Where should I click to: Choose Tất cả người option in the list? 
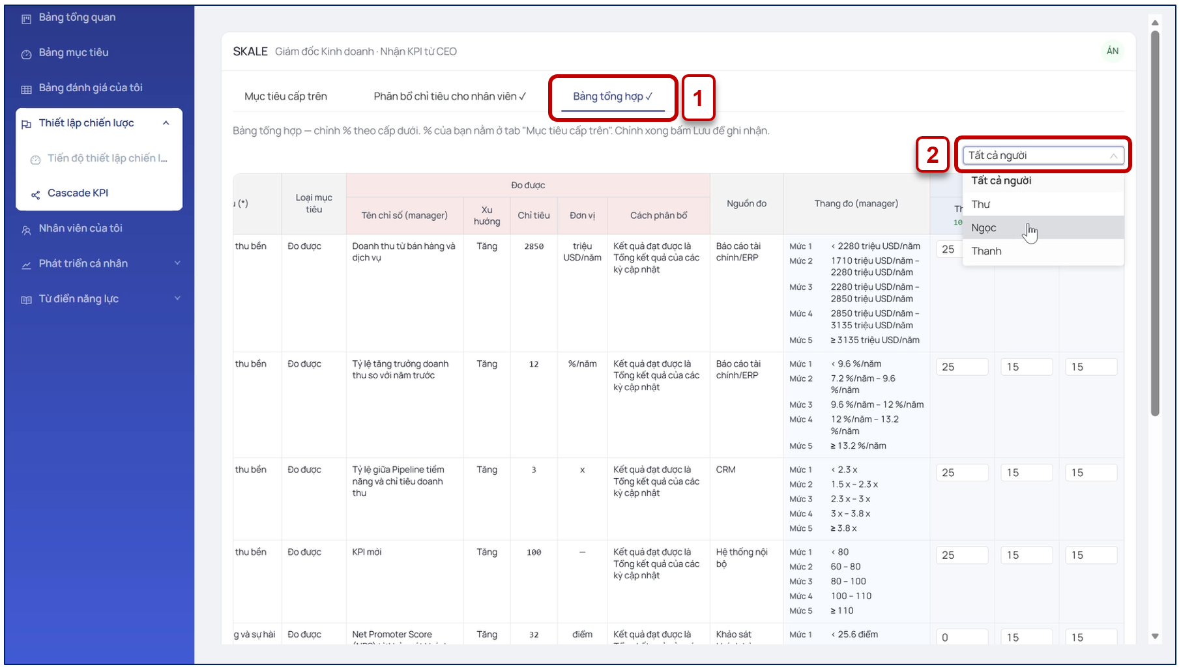click(x=1043, y=181)
